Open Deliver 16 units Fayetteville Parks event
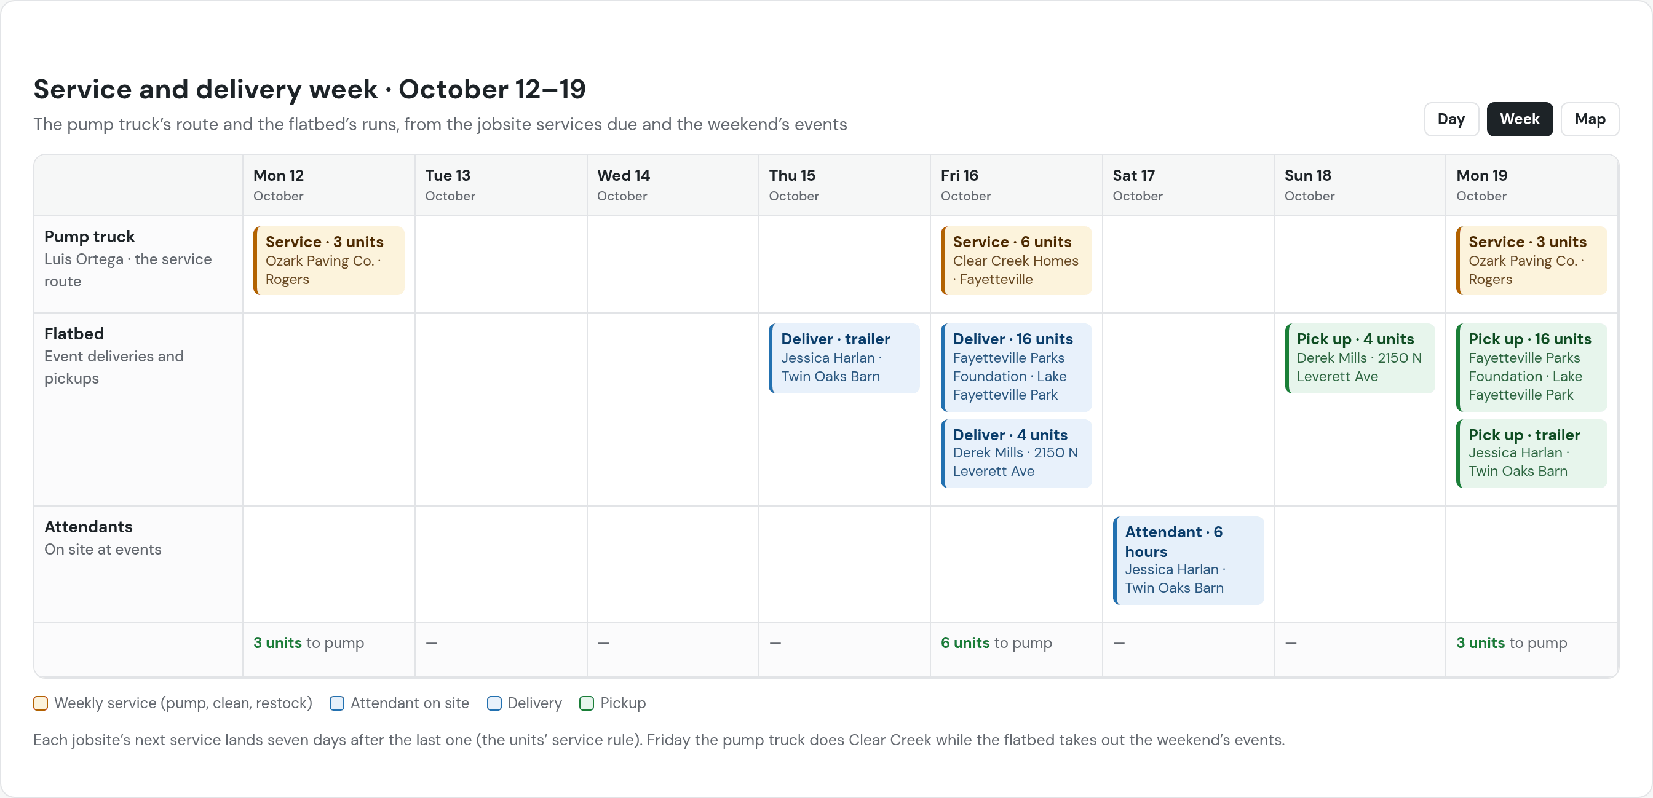The width and height of the screenshot is (1653, 798). point(1017,367)
